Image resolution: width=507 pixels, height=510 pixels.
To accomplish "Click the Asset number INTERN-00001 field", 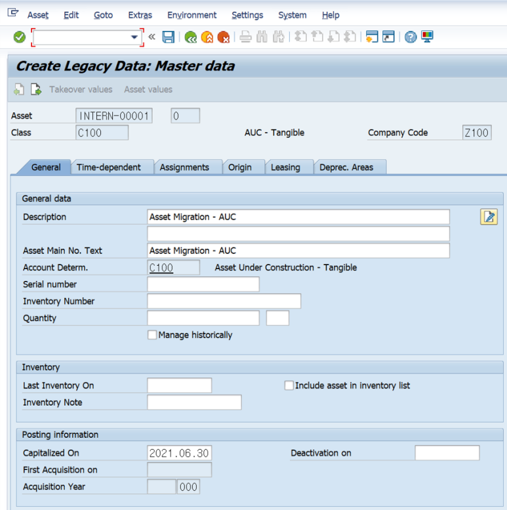I will (x=114, y=116).
